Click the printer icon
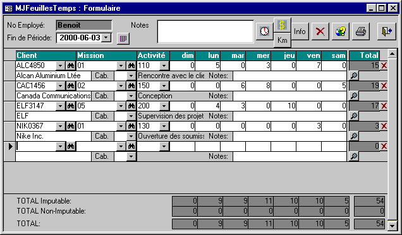Viewport: 402px width, 235px height. [361, 32]
